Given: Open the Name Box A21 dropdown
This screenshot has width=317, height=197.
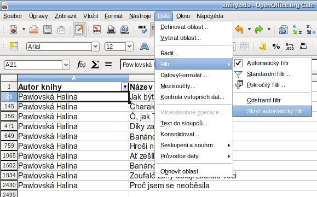Looking at the screenshot, I should (66, 65).
